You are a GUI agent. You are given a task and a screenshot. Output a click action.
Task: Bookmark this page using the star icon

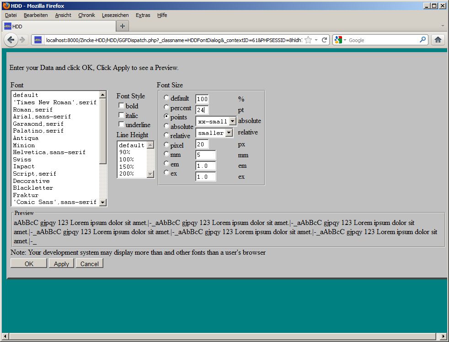[309, 40]
